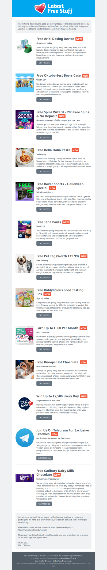Image resolution: width=107 pixels, height=570 pixels.
Task: Click the Free Spins Wizard banner image
Action: [25, 119]
